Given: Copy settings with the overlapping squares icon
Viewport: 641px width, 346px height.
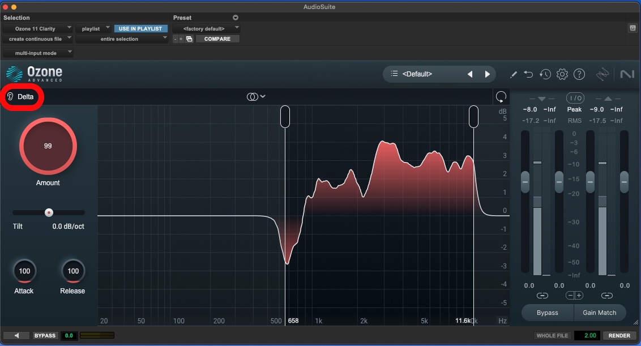Looking at the screenshot, I should [x=189, y=39].
